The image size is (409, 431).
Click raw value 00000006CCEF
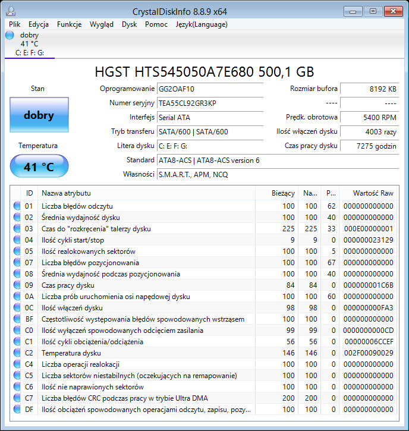pyautogui.click(x=369, y=342)
